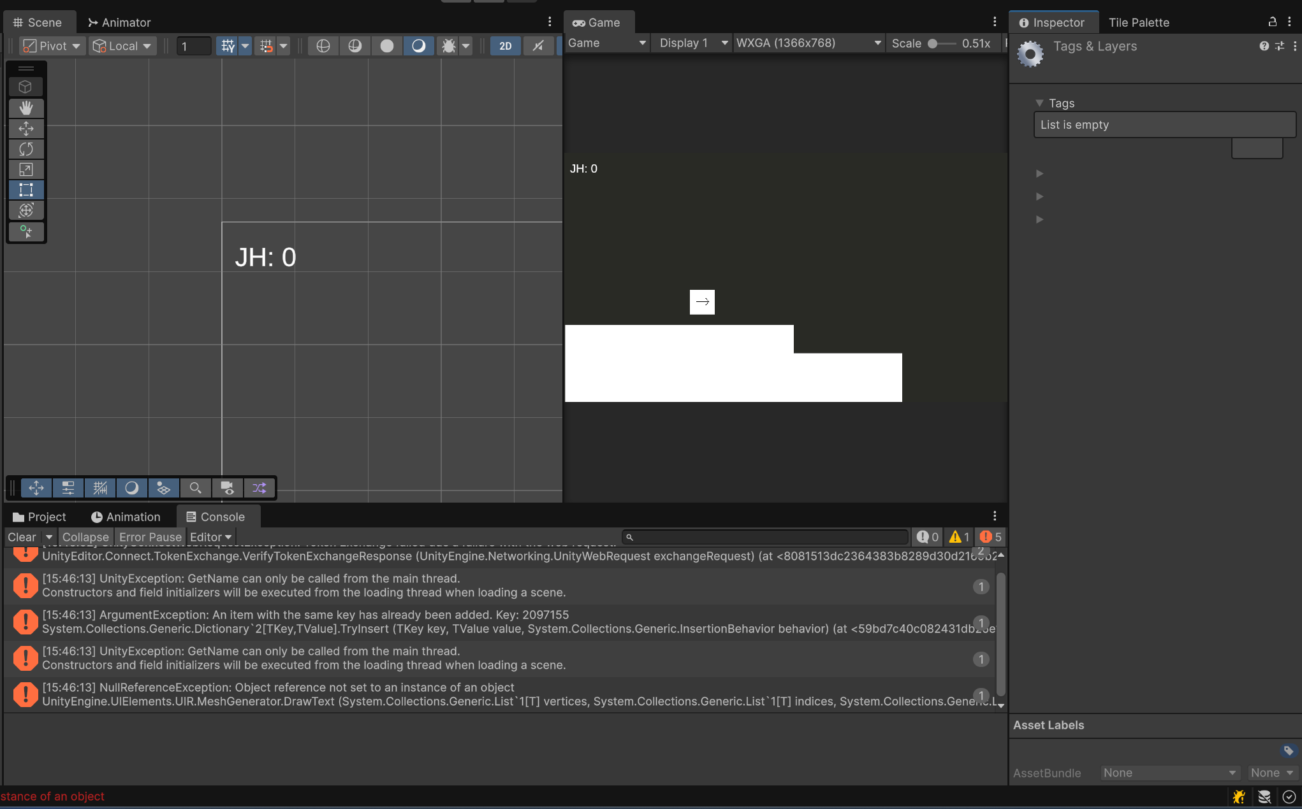The height and width of the screenshot is (809, 1302).
Task: Select the Hand tool in scene toolbar
Action: click(x=26, y=108)
